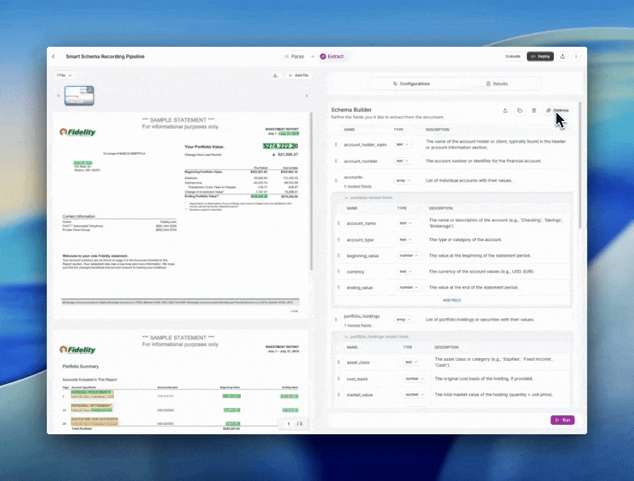Click the back arrow beside Smart Schema Recording Pipeline
The image size is (634, 481).
pyautogui.click(x=53, y=56)
